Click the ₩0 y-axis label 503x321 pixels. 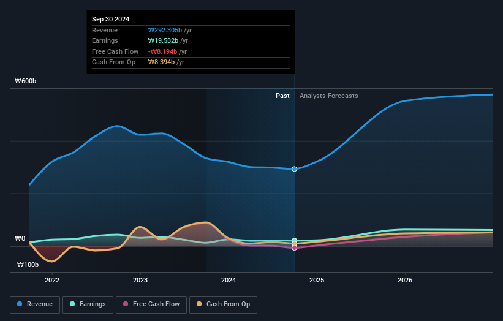tap(20, 238)
